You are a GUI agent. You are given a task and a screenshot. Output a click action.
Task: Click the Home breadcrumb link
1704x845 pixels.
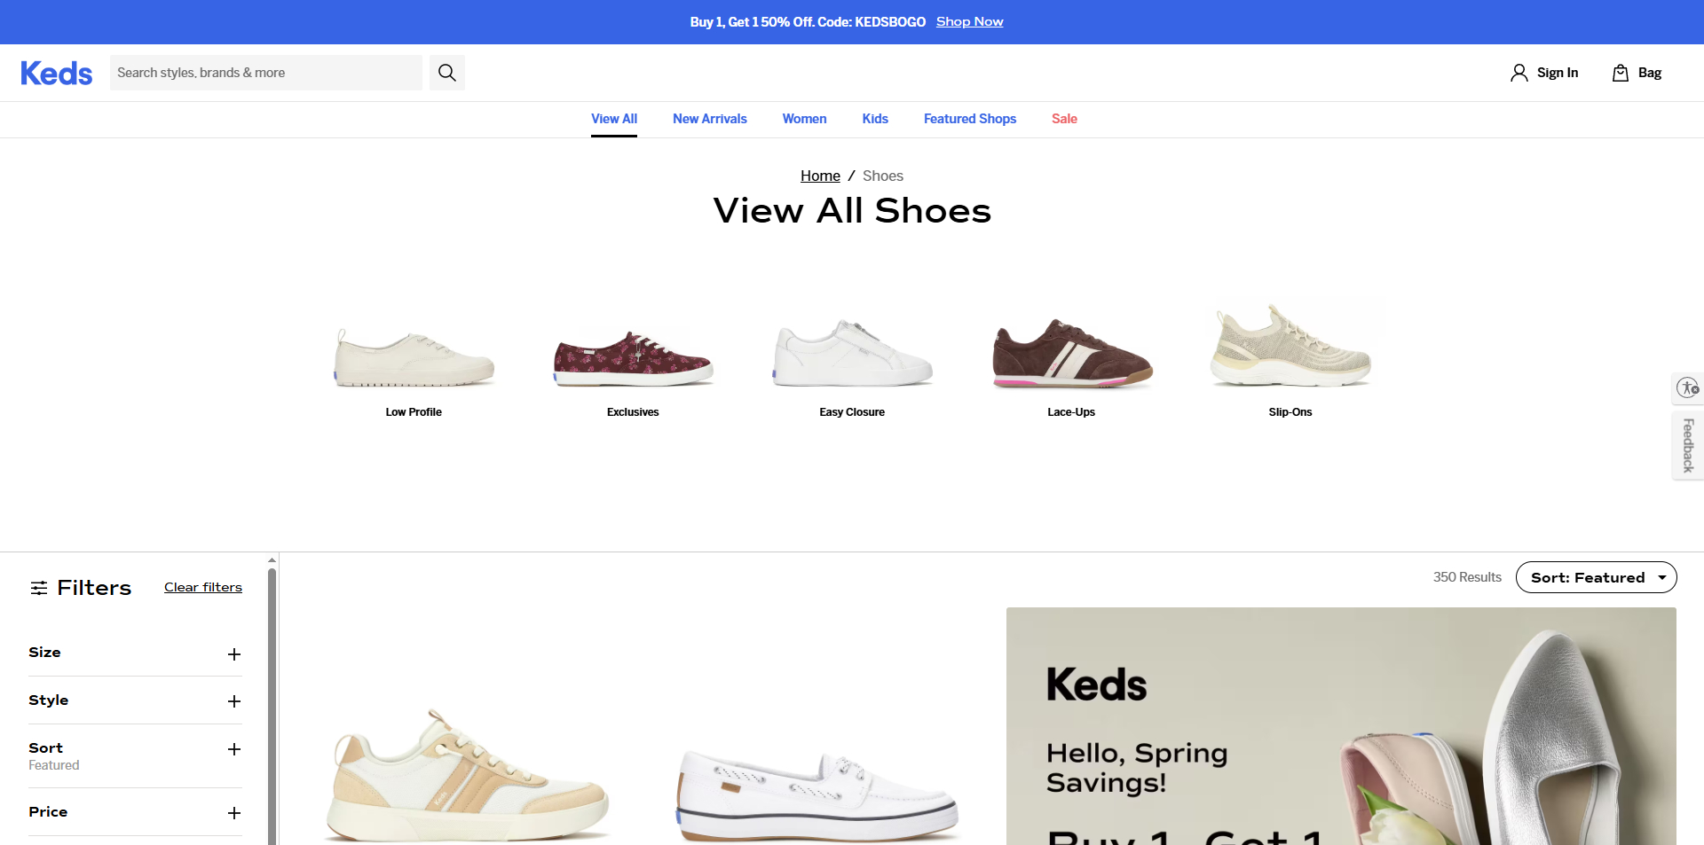coord(819,176)
